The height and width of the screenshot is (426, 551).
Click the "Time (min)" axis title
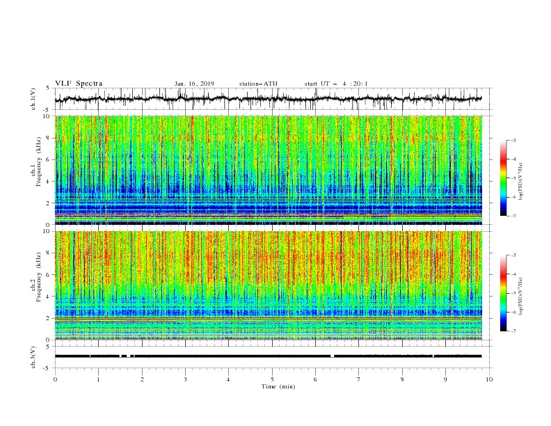click(278, 386)
